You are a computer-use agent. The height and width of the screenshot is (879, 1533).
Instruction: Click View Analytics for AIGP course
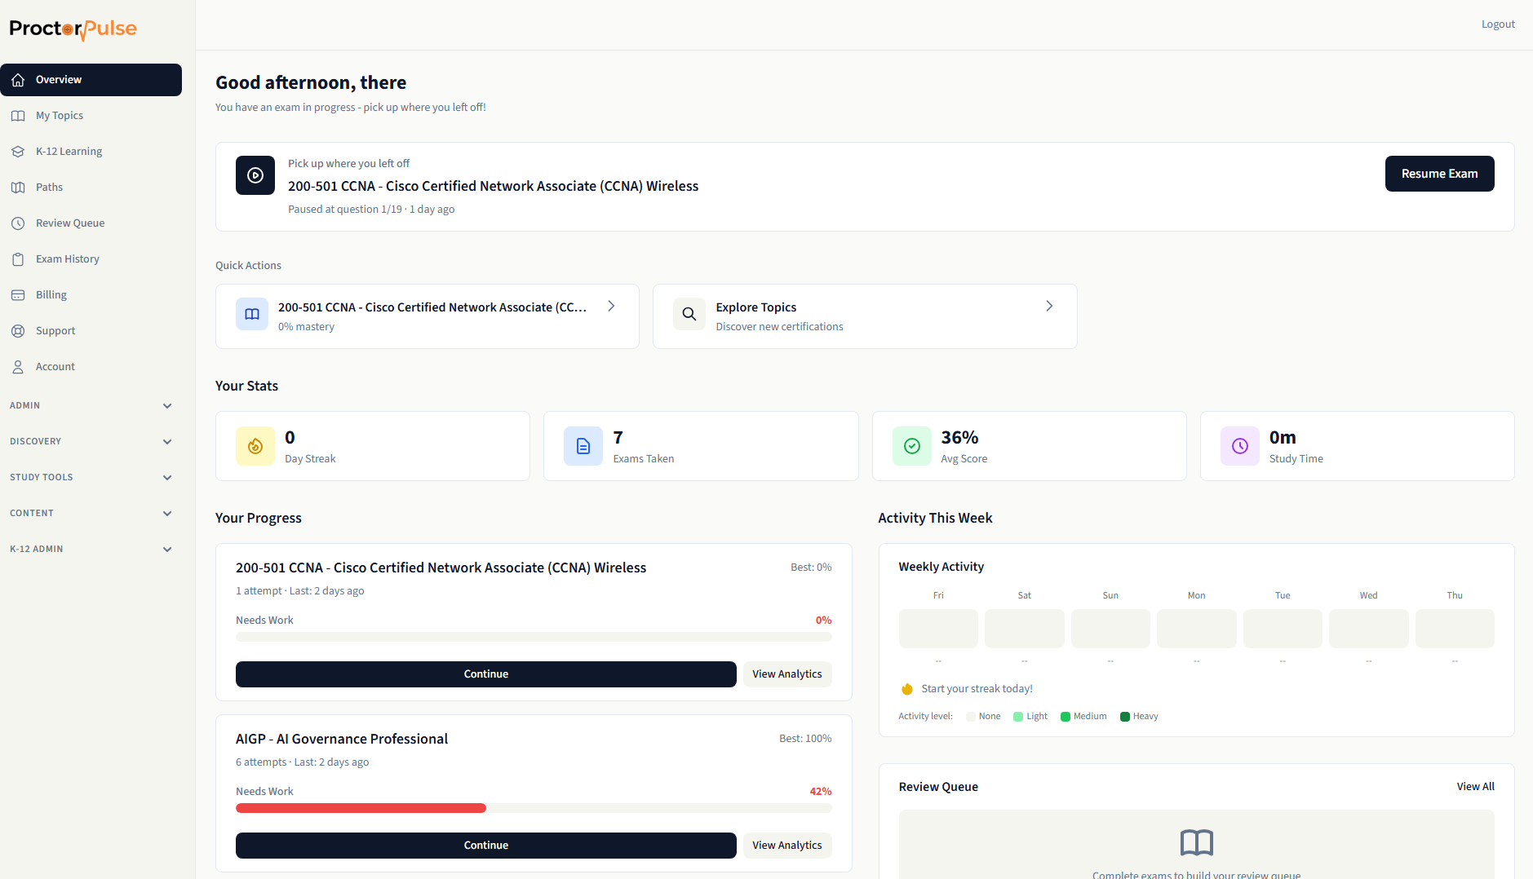[x=786, y=845]
